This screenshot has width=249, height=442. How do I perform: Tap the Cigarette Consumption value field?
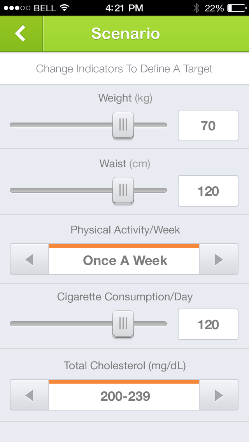point(208,324)
